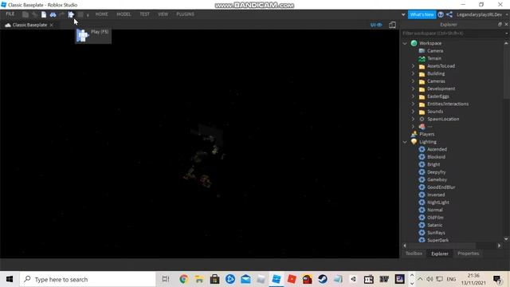The width and height of the screenshot is (510, 287).
Task: Expand the AssetsToLoad folder
Action: (413, 66)
